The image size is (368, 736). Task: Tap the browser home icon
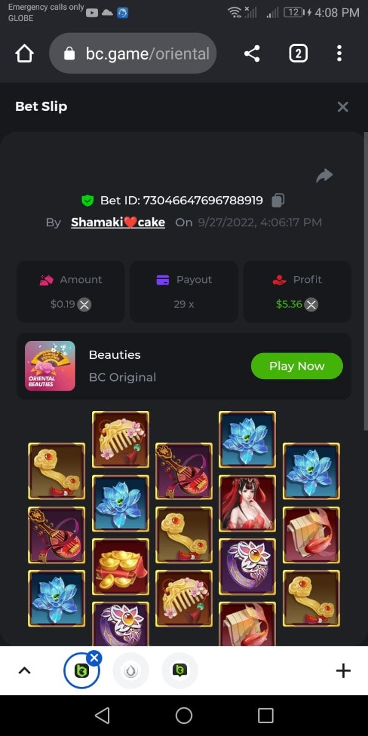pos(24,54)
